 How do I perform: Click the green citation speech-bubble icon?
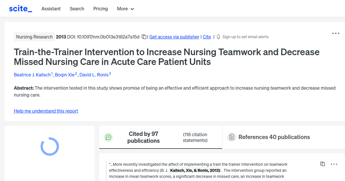[x=108, y=137]
